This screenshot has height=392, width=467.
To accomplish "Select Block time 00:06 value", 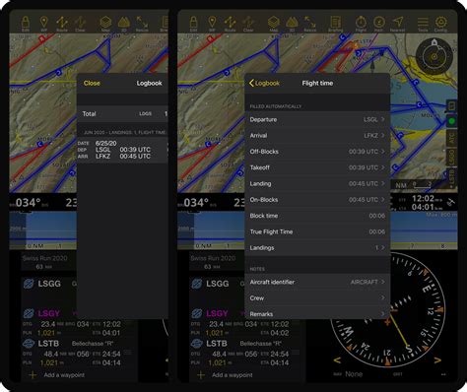I will point(376,216).
